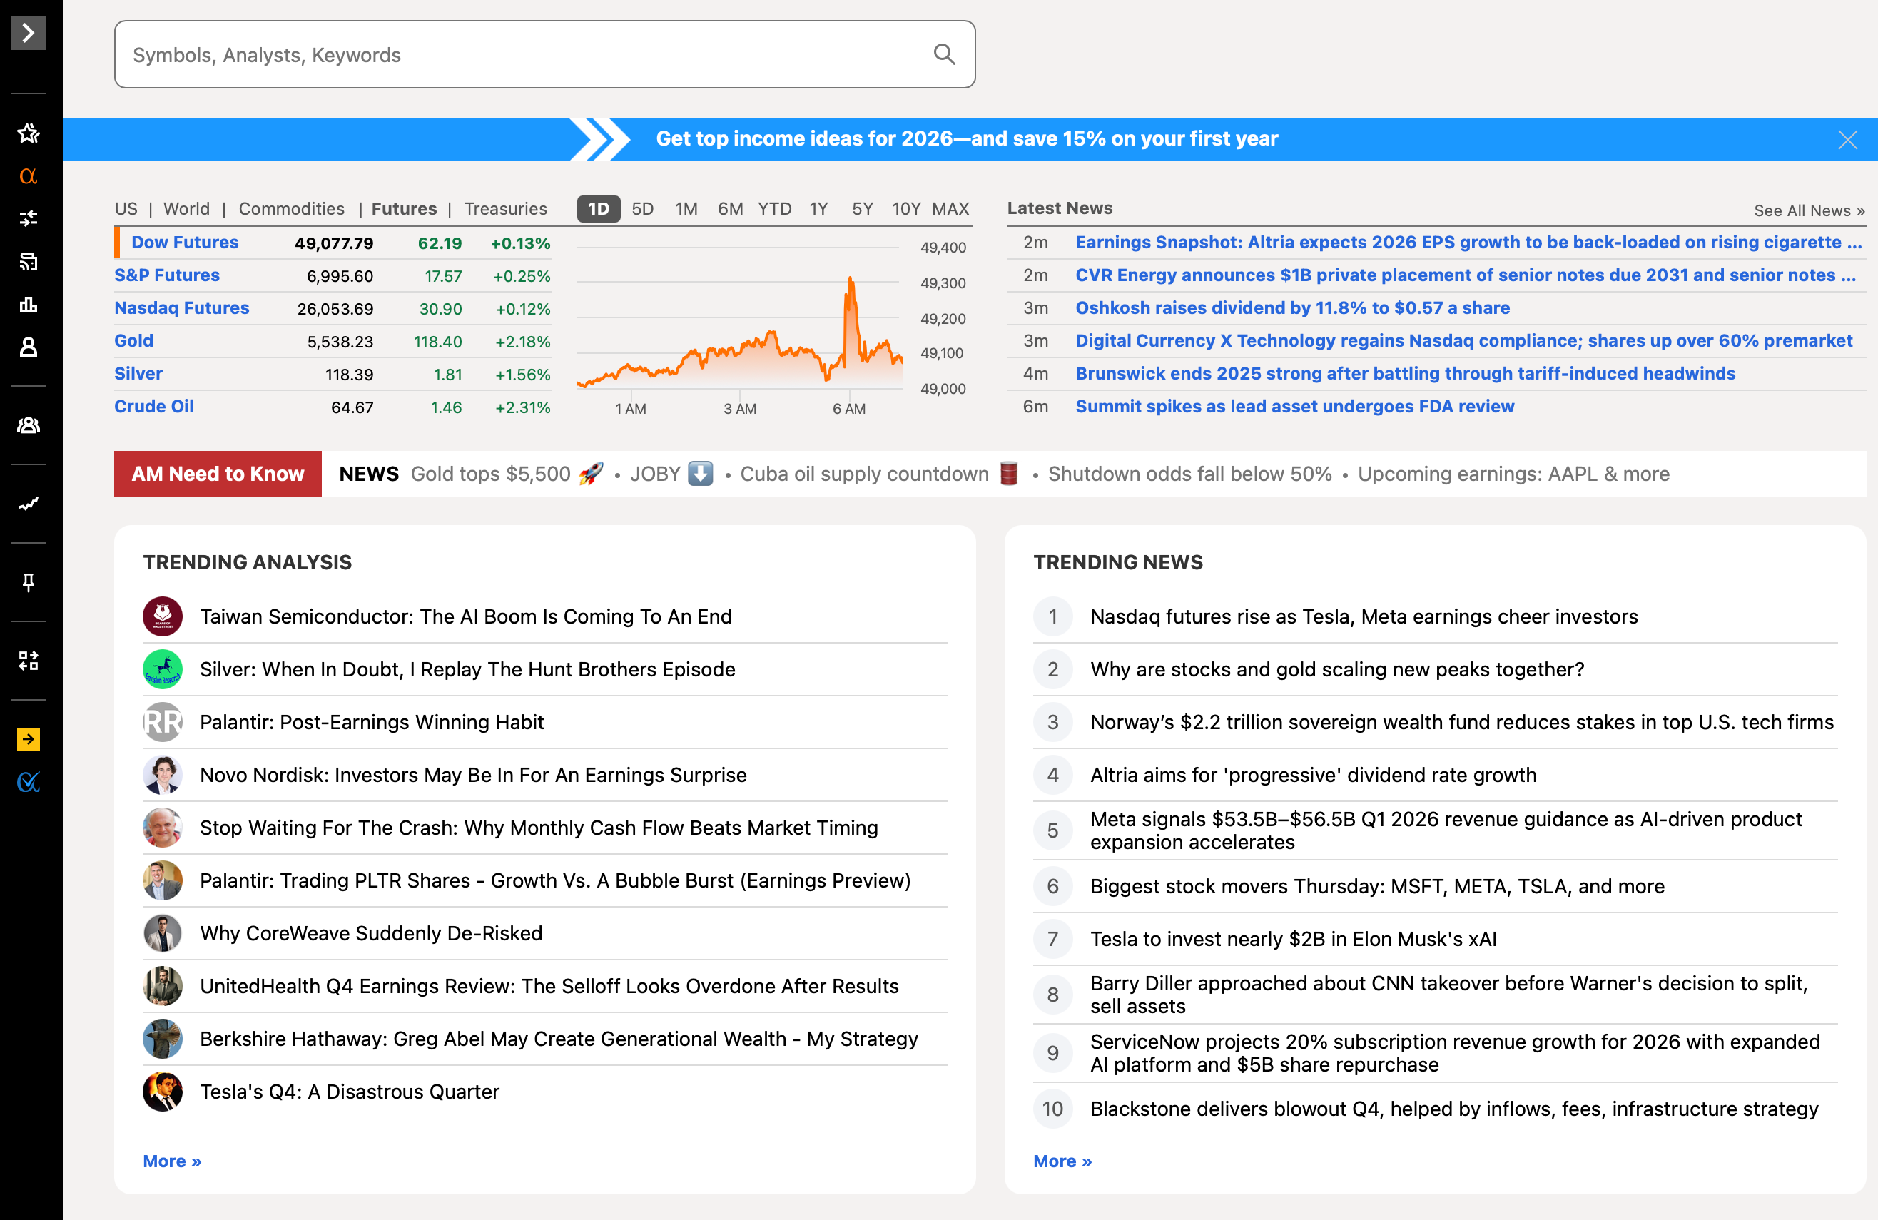This screenshot has height=1220, width=1878.
Task: Click the trend line chart icon
Action: point(29,504)
